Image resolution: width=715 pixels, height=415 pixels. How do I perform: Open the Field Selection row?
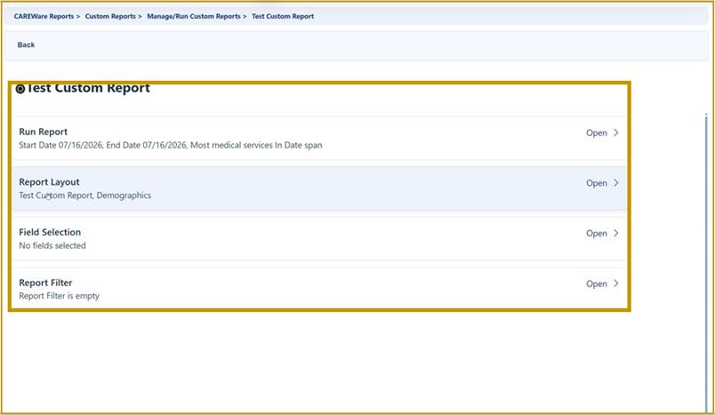pyautogui.click(x=319, y=238)
